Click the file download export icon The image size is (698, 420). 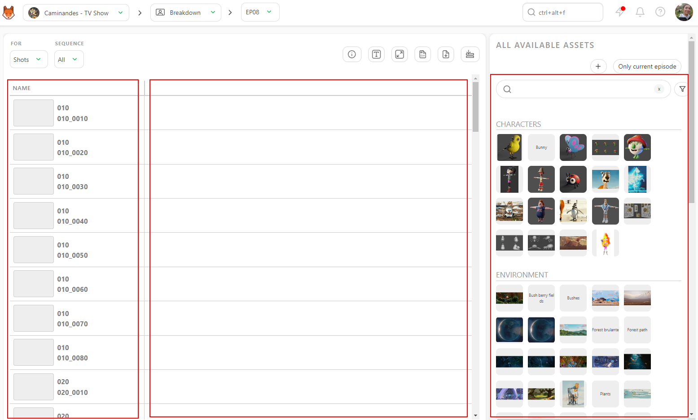pyautogui.click(x=446, y=54)
